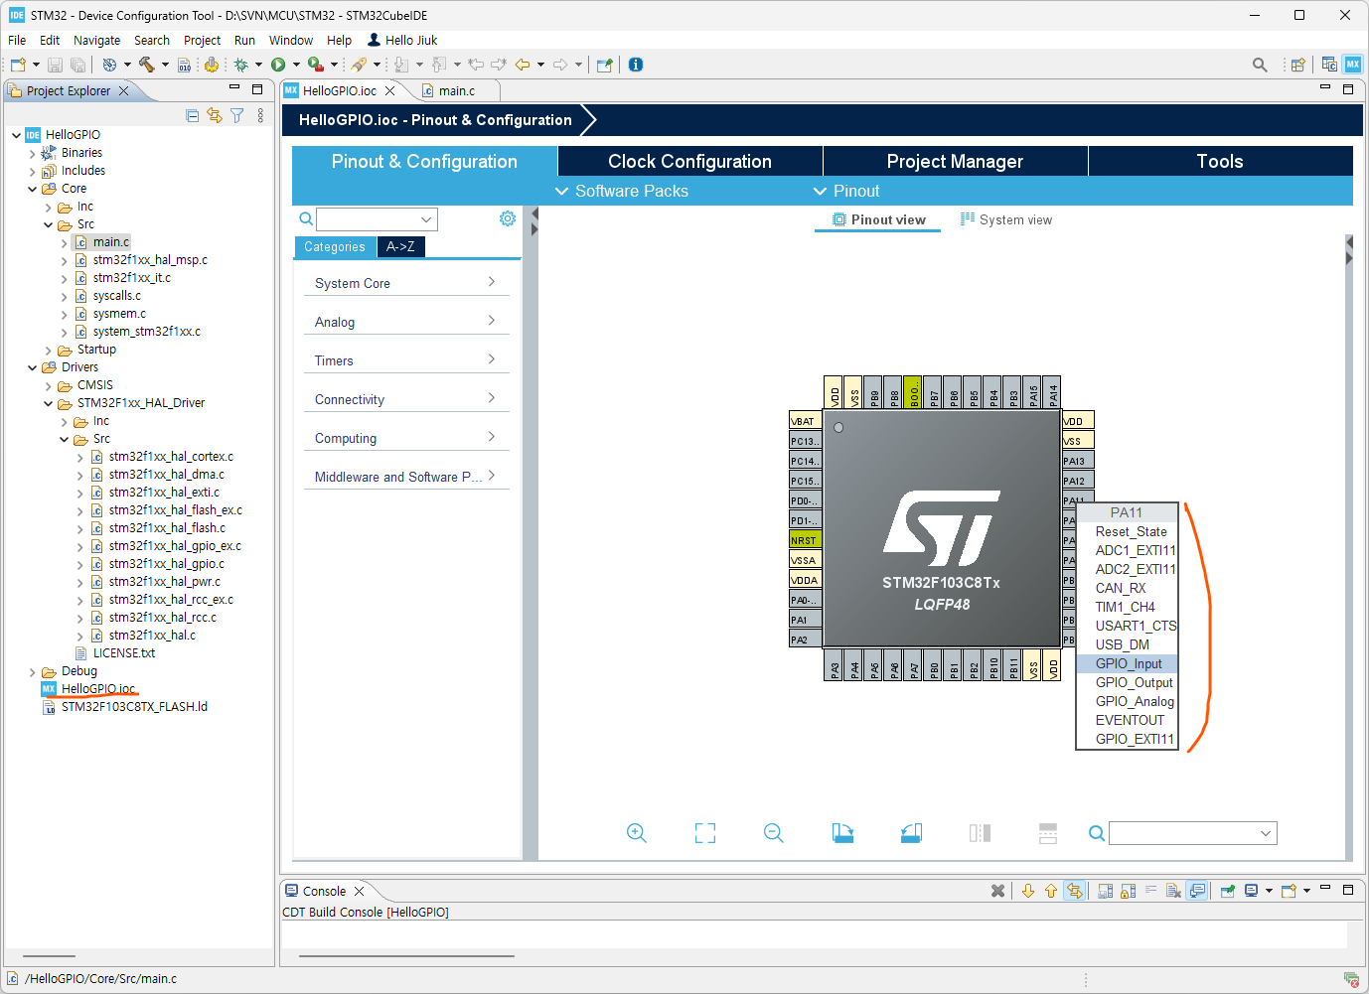Select Pinout view
Viewport: 1369px width, 994px height.
point(878,219)
